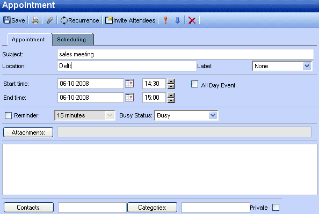Set high importance with the red exclamation icon

click(165, 20)
